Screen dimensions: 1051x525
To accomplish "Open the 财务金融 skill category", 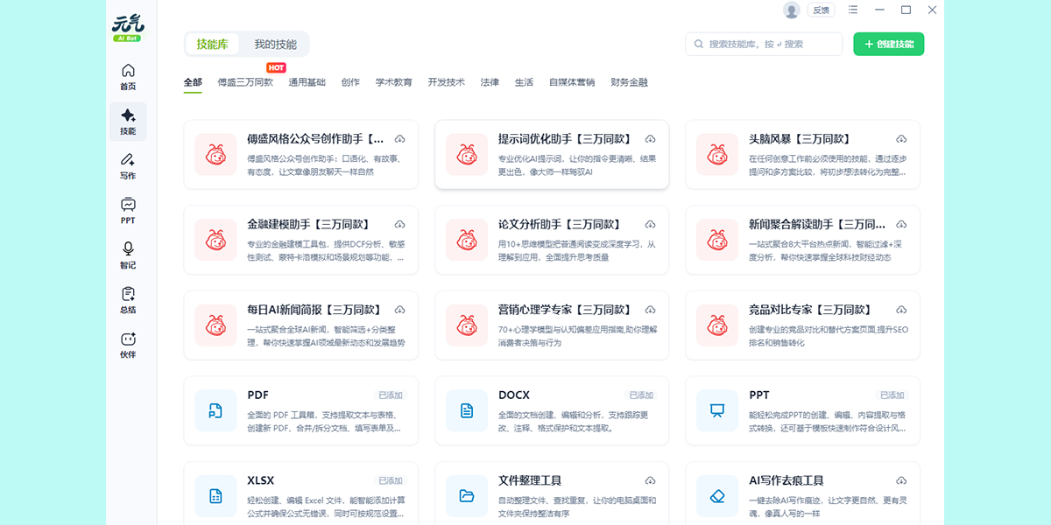I will coord(630,81).
